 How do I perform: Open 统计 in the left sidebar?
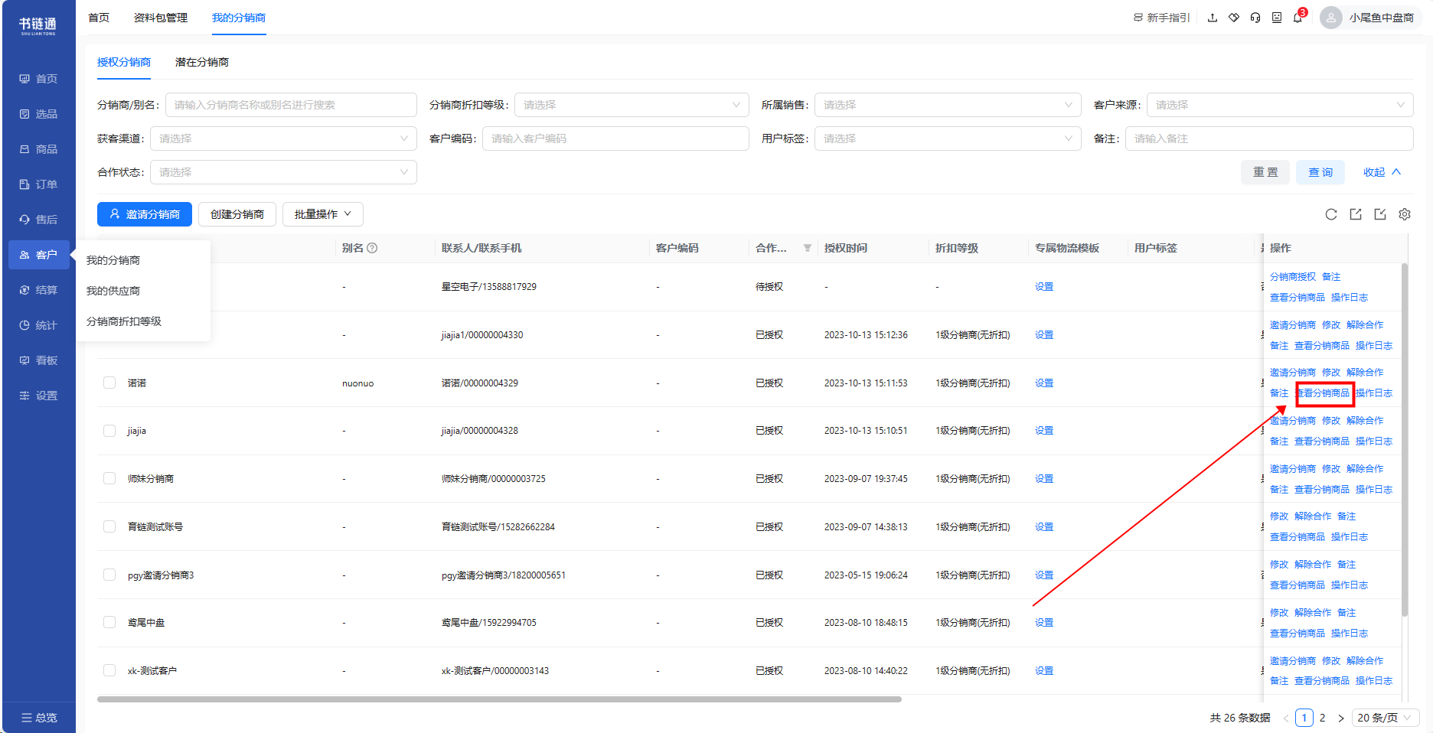[x=38, y=325]
